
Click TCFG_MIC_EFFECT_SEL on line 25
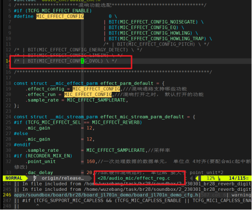[54, 123]
